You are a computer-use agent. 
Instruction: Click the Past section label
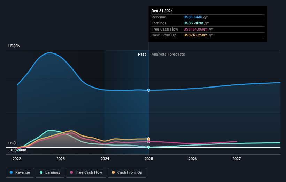coord(142,55)
